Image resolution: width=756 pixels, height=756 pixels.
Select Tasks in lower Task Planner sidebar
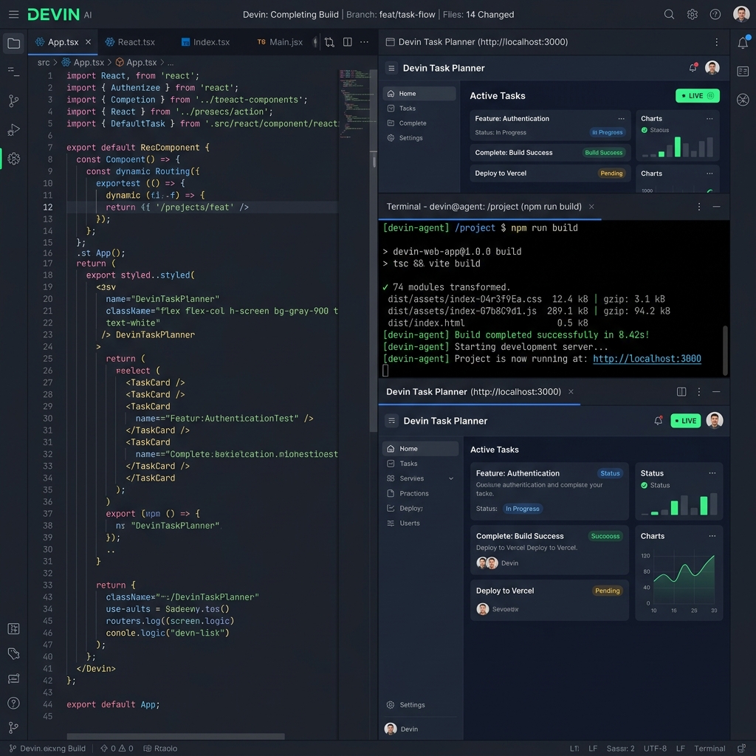420,464
